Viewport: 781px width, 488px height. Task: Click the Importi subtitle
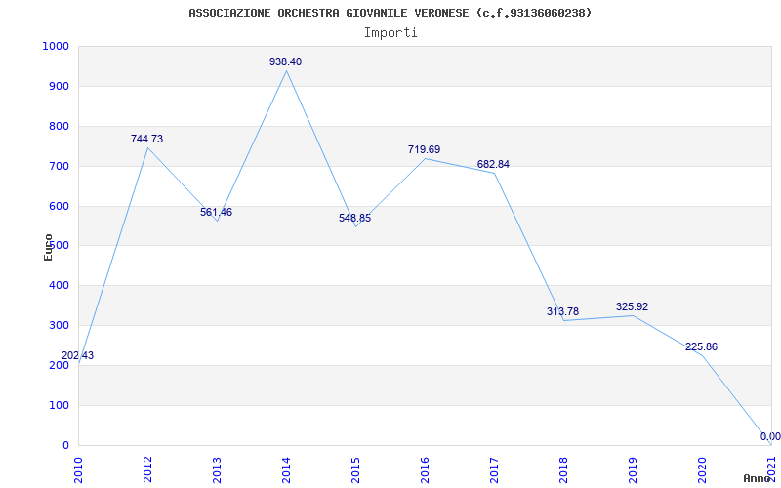tap(390, 33)
